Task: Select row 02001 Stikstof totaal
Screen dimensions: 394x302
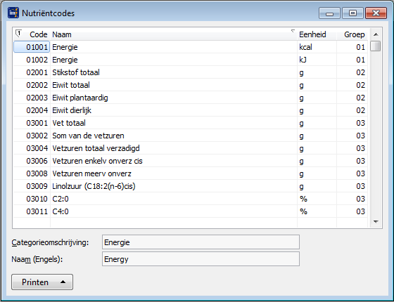Action: tap(190, 72)
